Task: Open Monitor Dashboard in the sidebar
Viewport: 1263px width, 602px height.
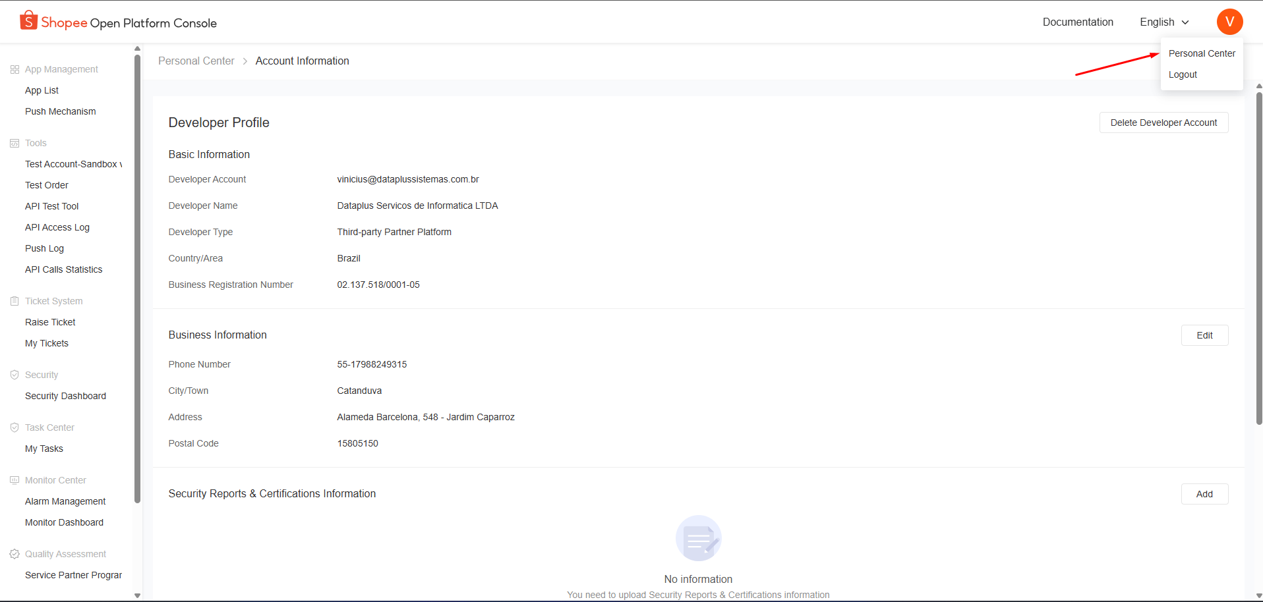Action: pos(64,522)
